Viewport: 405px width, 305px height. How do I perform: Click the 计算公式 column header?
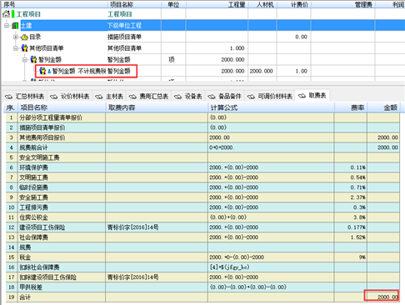271,107
